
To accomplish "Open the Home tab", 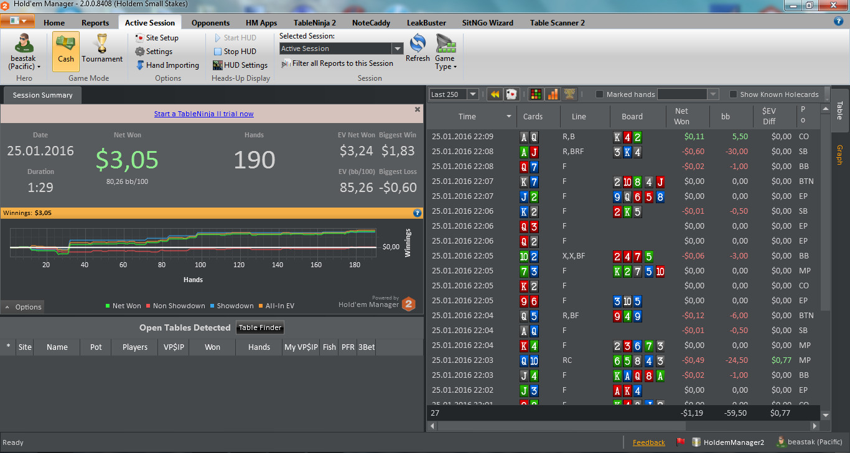I will (x=54, y=22).
